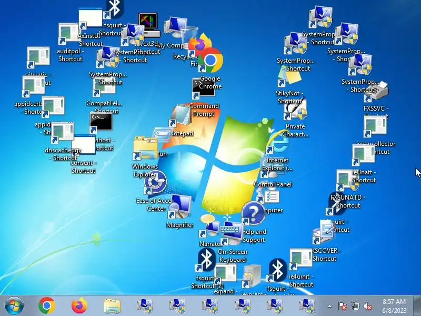
Task: Select the ie4uinit shortcut icon
Action: [x=300, y=259]
